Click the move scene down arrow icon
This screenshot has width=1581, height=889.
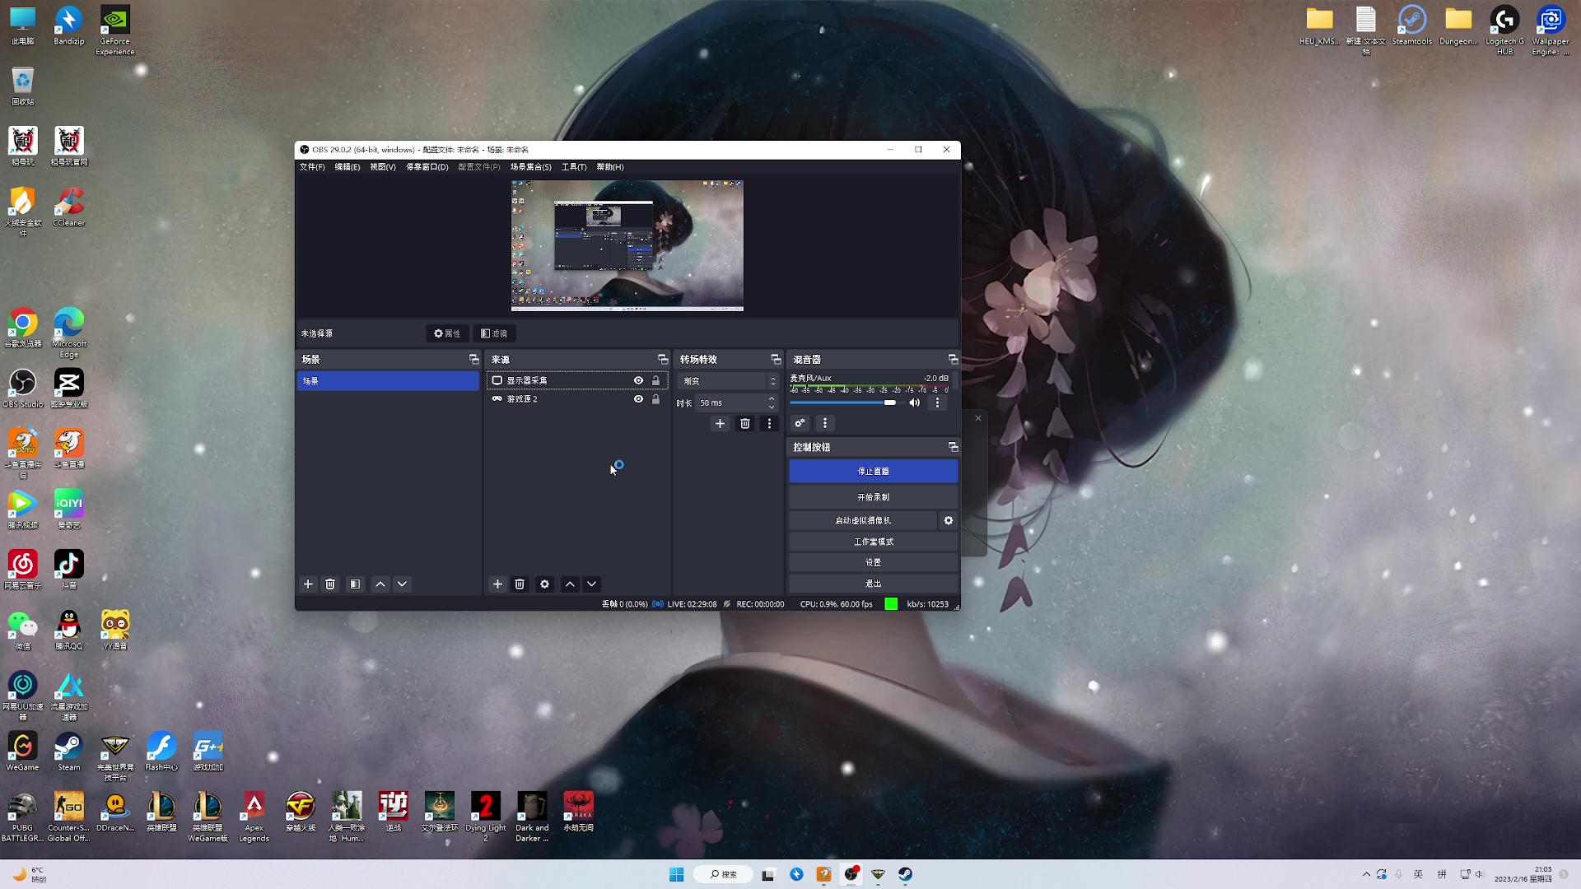(x=402, y=584)
